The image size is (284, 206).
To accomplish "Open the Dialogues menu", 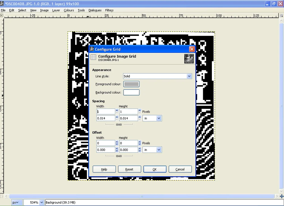I will coord(95,10).
